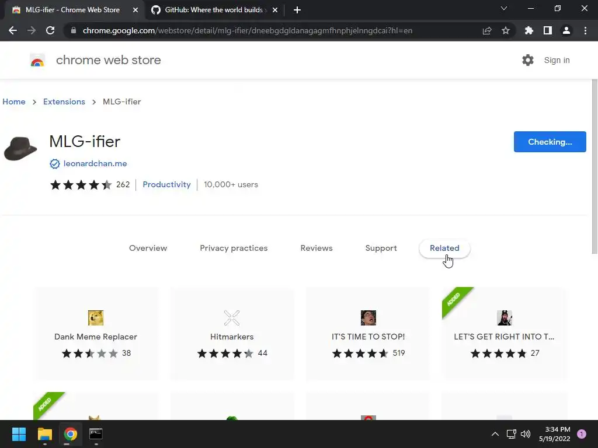This screenshot has height=448, width=598.
Task: Click the Extensions breadcrumb link
Action: pyautogui.click(x=64, y=101)
